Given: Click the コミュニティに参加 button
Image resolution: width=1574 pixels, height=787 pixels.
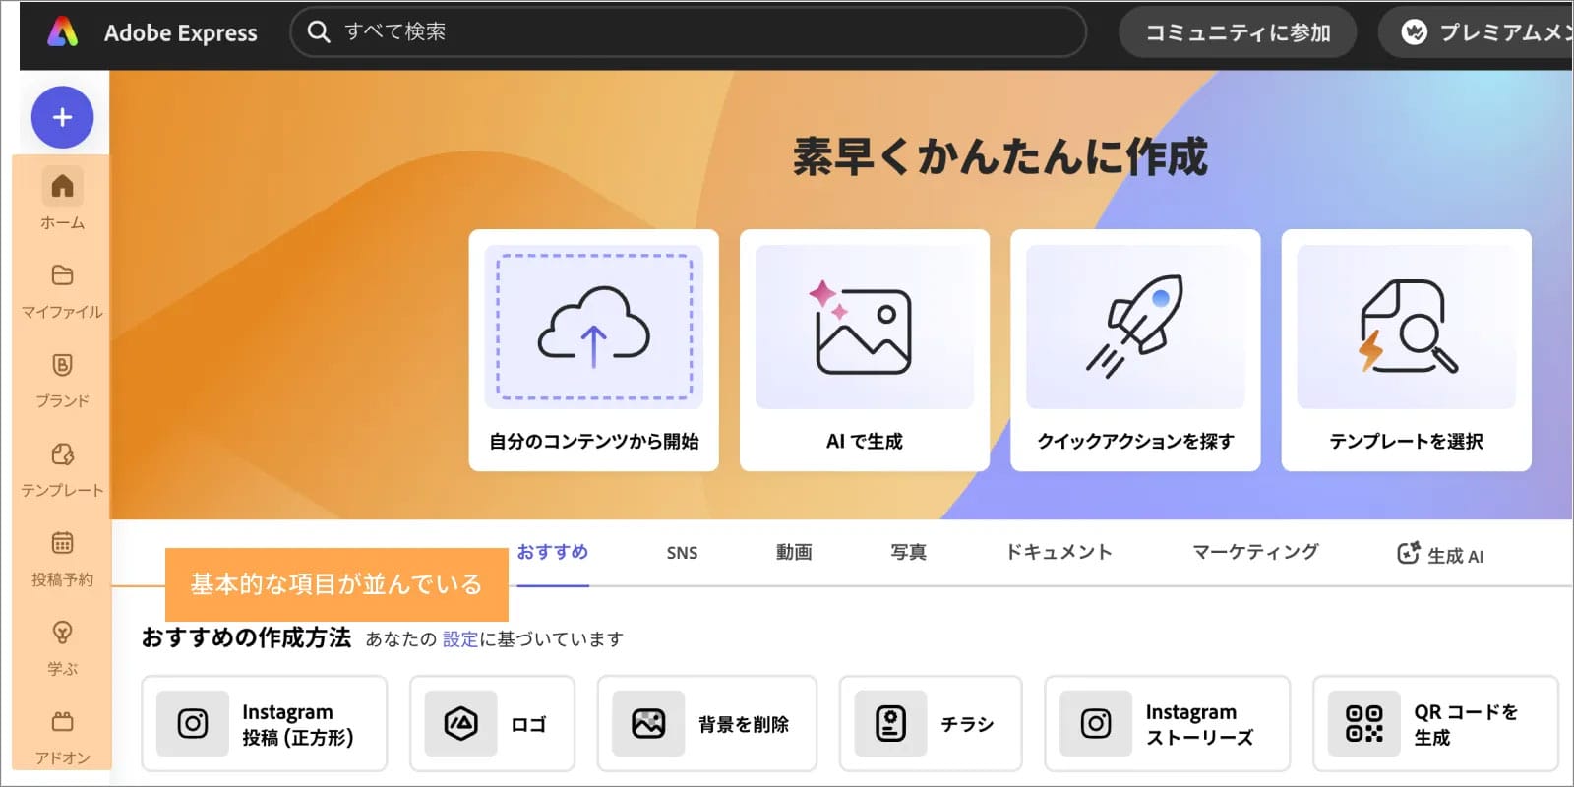Looking at the screenshot, I should [1237, 32].
